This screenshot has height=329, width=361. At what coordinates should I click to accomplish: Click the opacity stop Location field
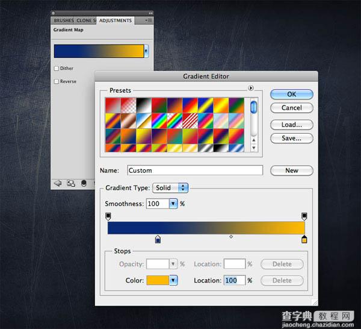tap(235, 264)
